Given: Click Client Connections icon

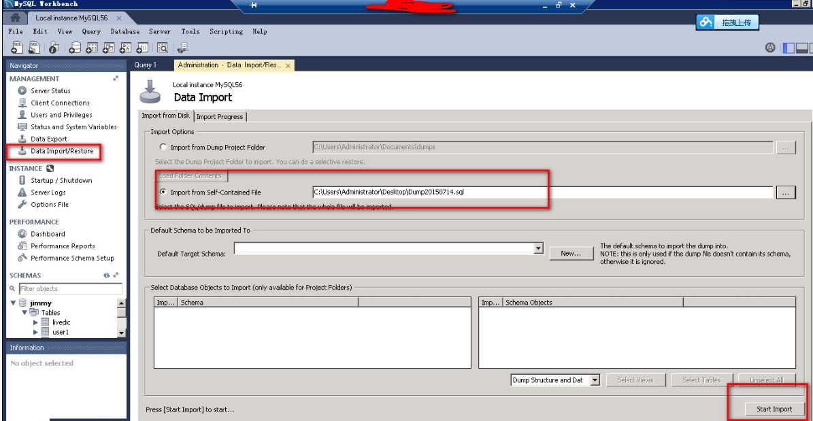Looking at the screenshot, I should tap(22, 103).
